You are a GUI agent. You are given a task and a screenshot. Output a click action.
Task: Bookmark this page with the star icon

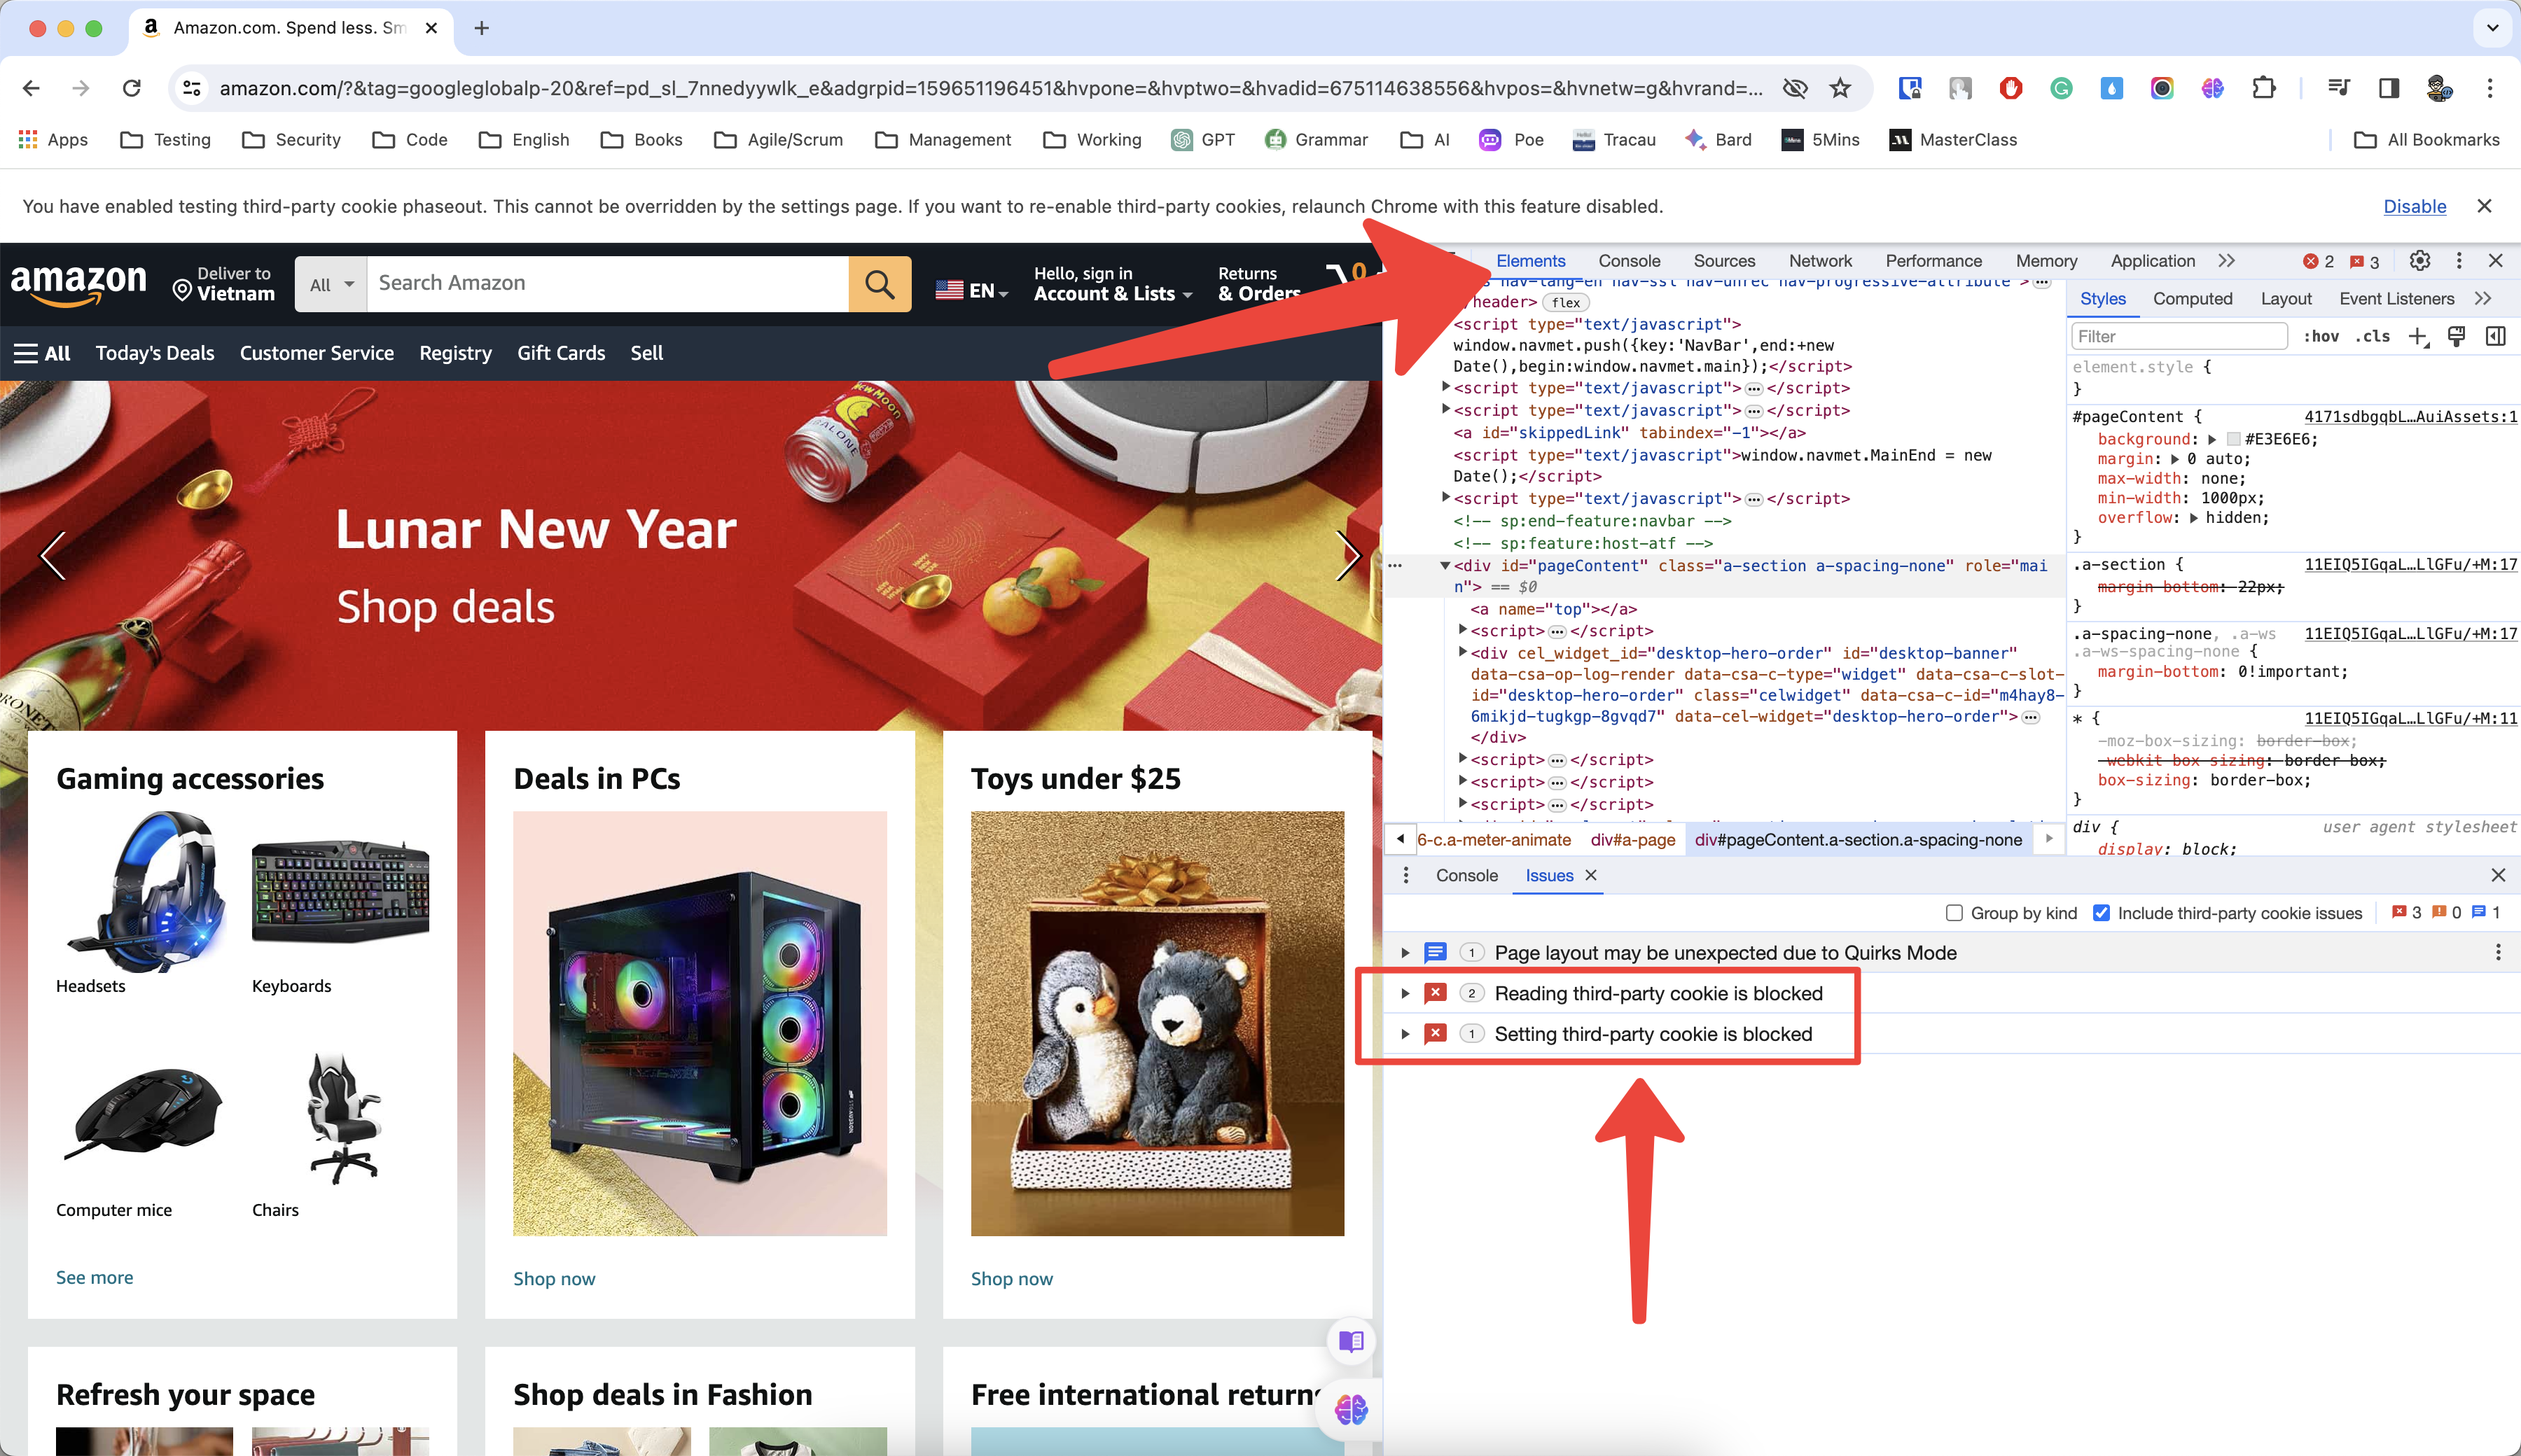pyautogui.click(x=1840, y=88)
